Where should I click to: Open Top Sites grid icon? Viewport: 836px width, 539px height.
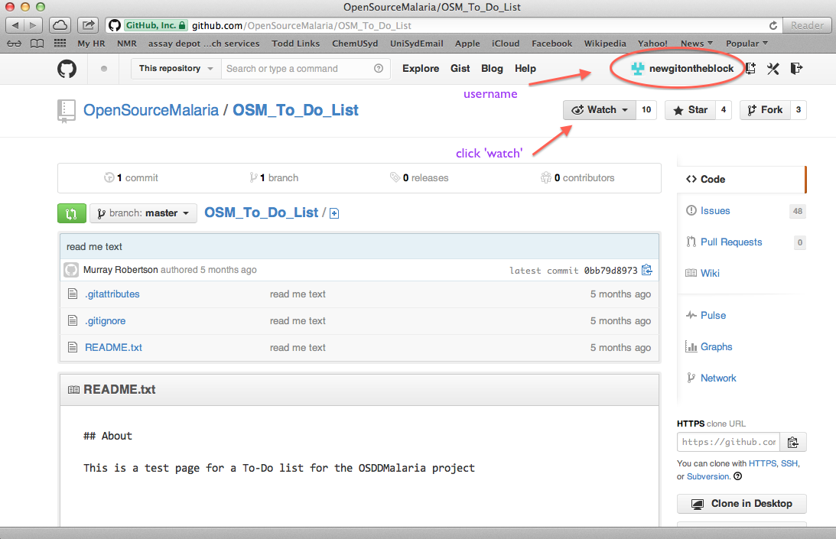[60, 44]
